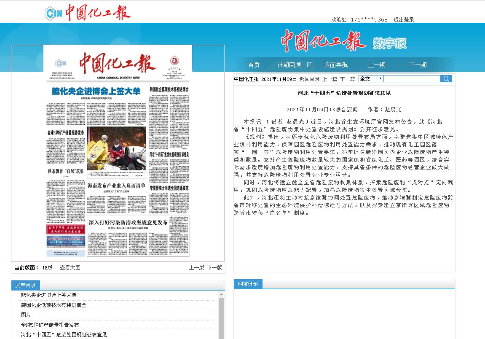Click 查看大图 to view large image
The image size is (485, 339).
(70, 267)
